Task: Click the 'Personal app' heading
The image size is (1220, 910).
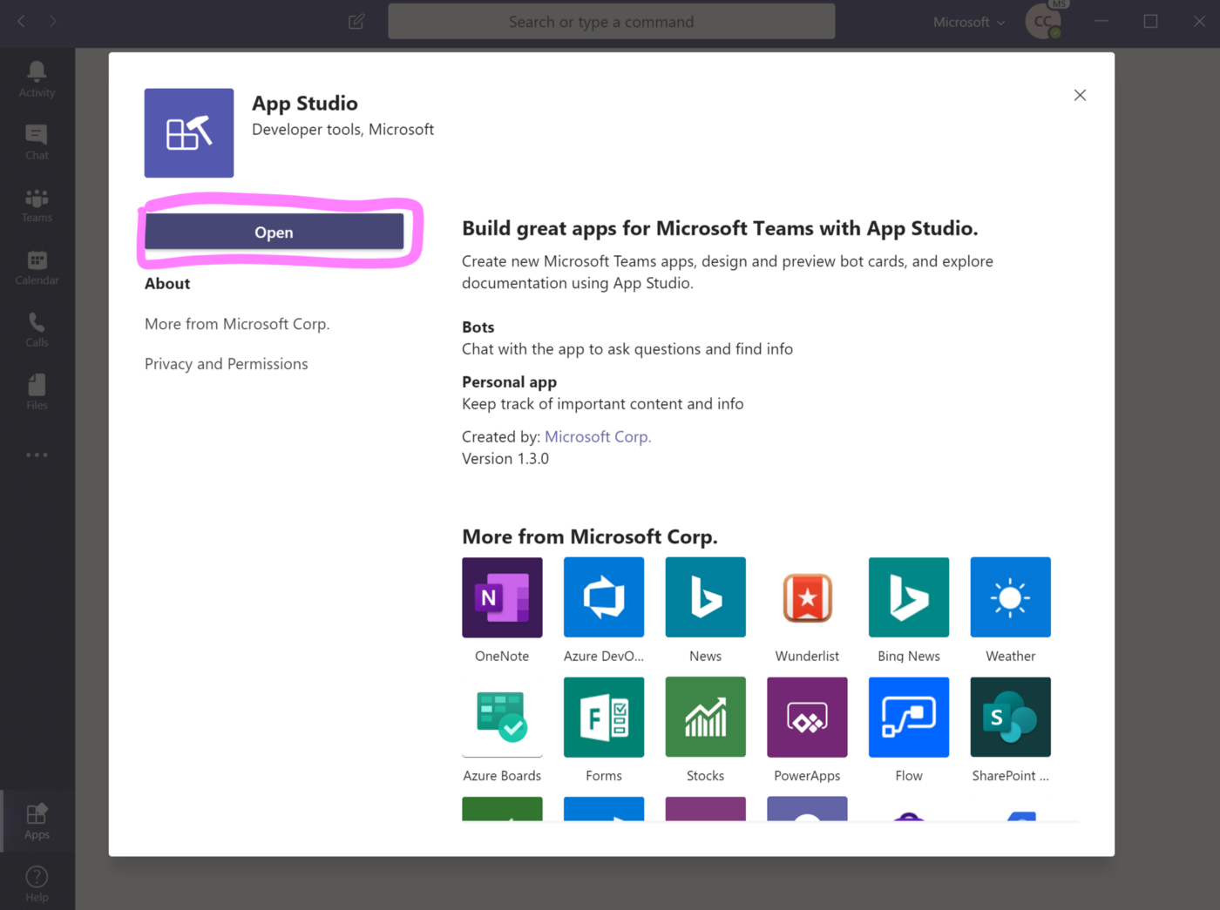Action: (509, 382)
